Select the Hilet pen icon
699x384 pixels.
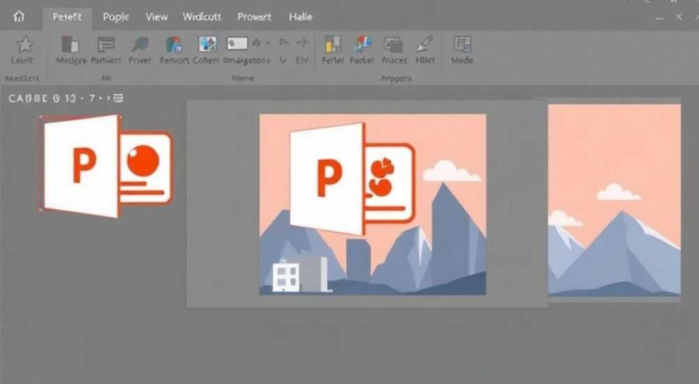point(425,44)
